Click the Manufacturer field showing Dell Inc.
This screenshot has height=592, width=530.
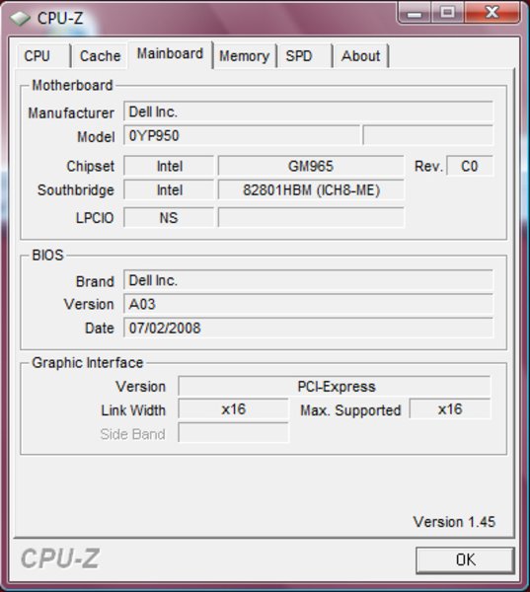(x=308, y=111)
